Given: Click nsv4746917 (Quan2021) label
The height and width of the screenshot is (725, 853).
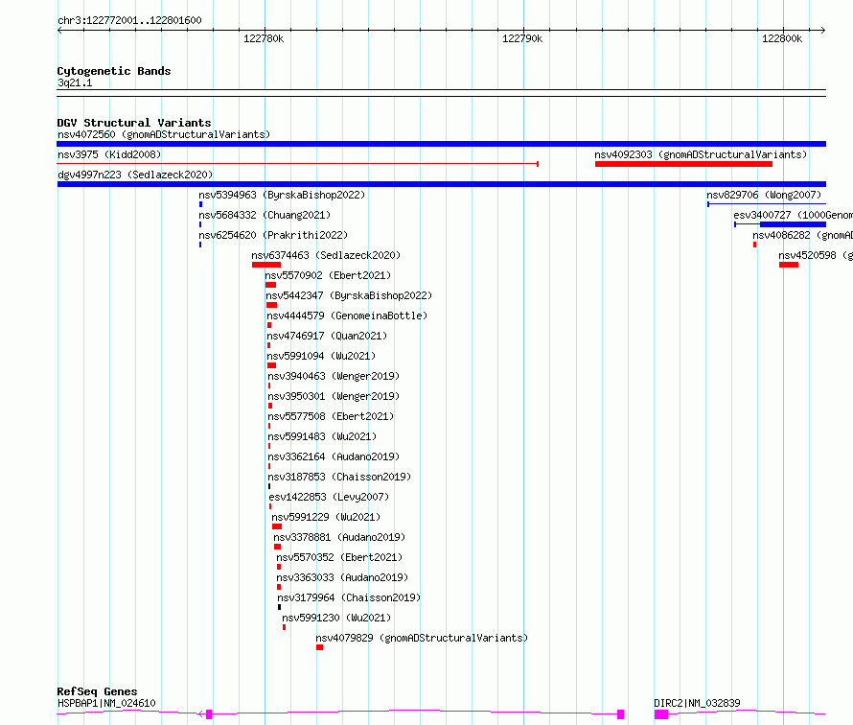Looking at the screenshot, I should click(327, 336).
